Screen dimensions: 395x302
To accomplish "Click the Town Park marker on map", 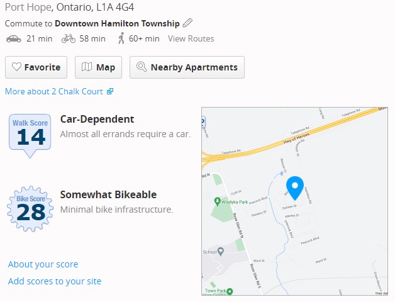I will pyautogui.click(x=230, y=291).
